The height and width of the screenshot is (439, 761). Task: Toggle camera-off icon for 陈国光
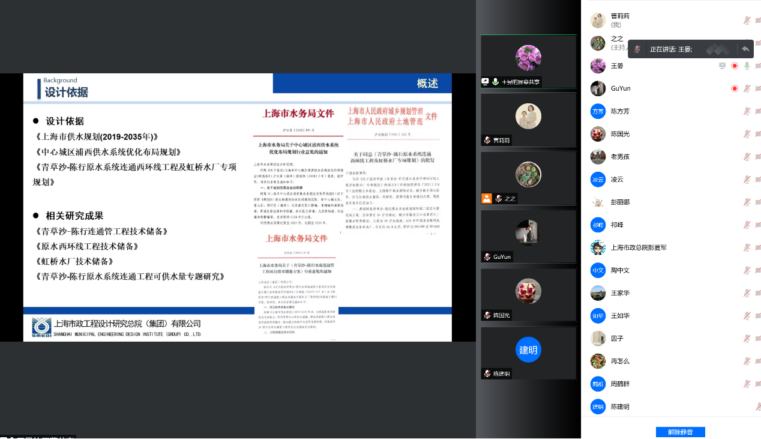(757, 134)
